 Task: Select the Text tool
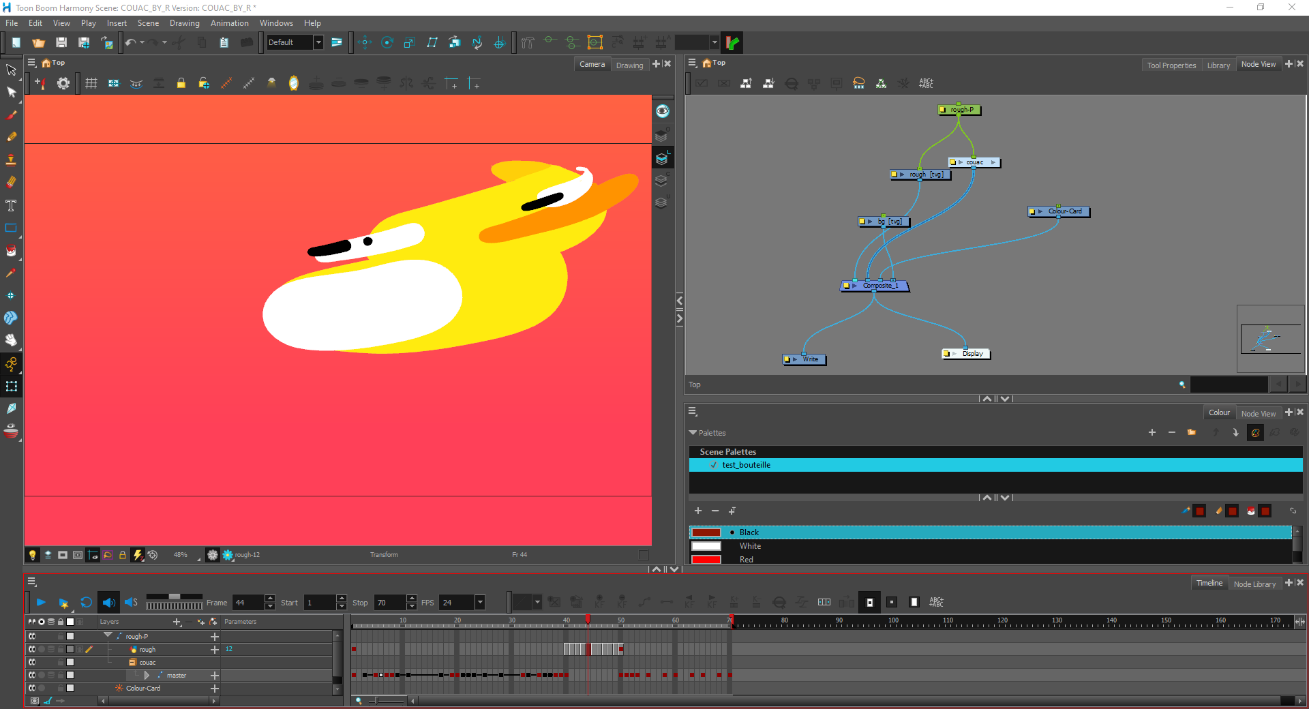[11, 205]
